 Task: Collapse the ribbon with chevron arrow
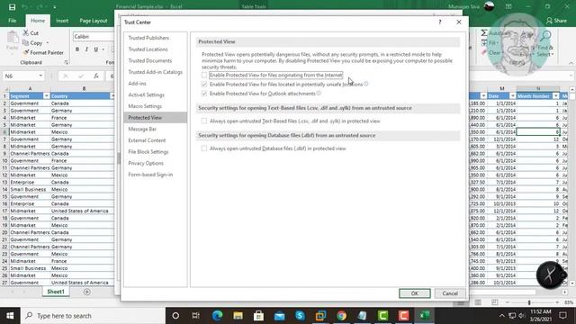571,63
